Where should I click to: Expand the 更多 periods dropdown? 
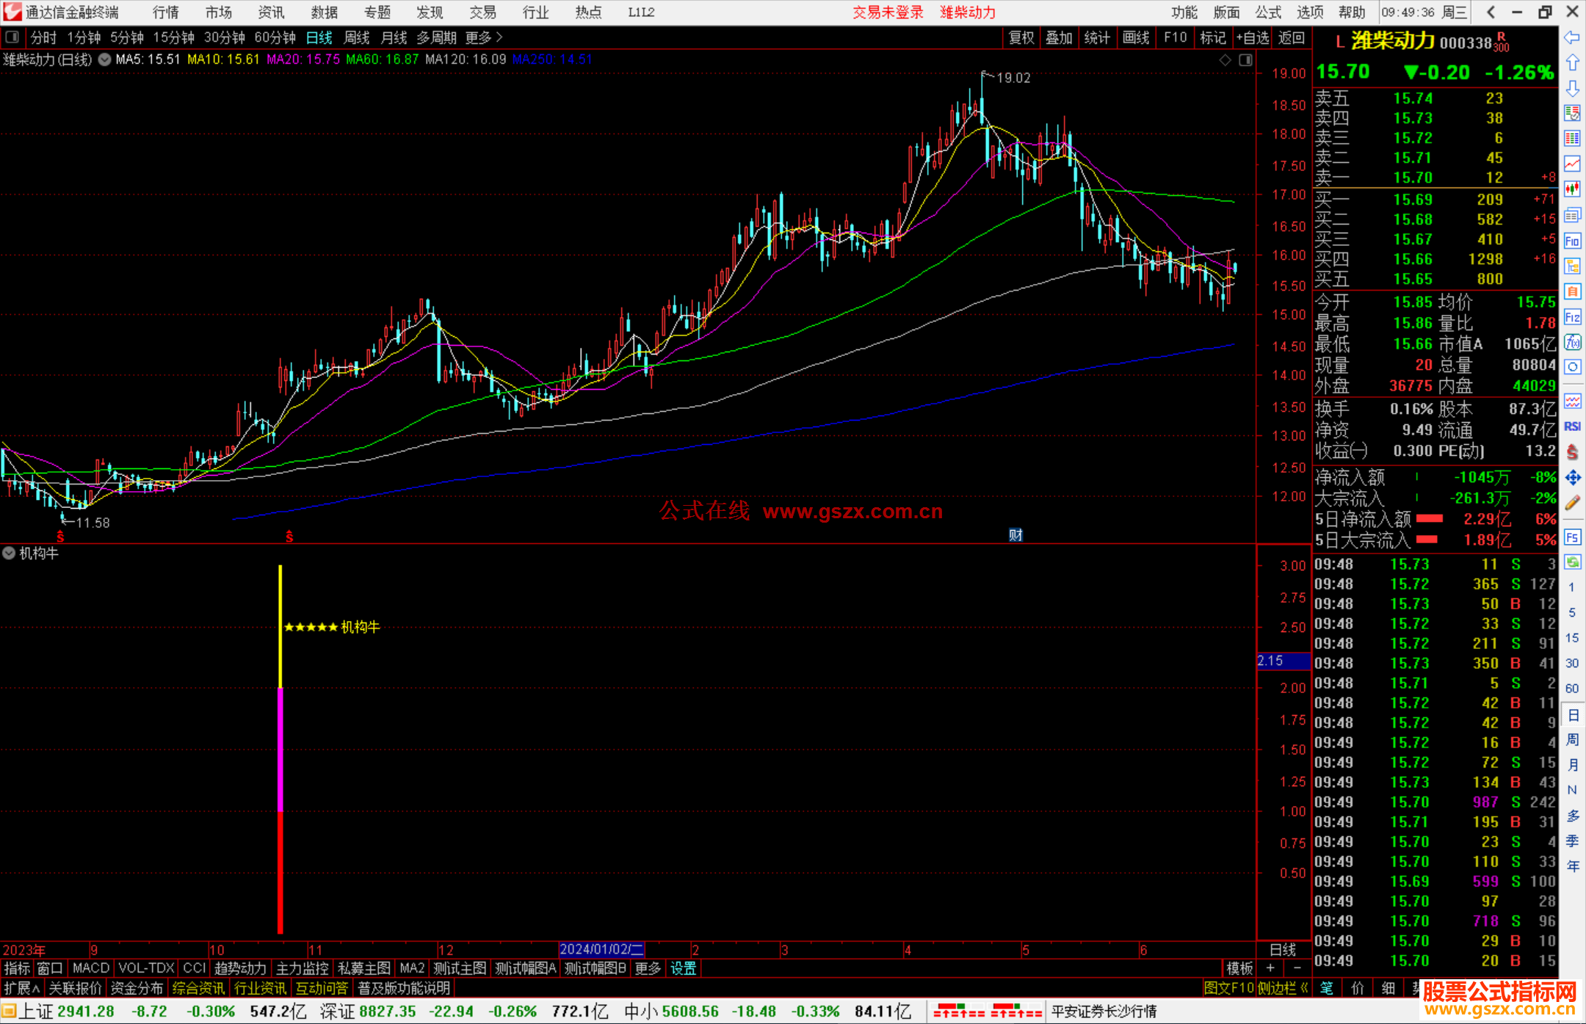(484, 37)
